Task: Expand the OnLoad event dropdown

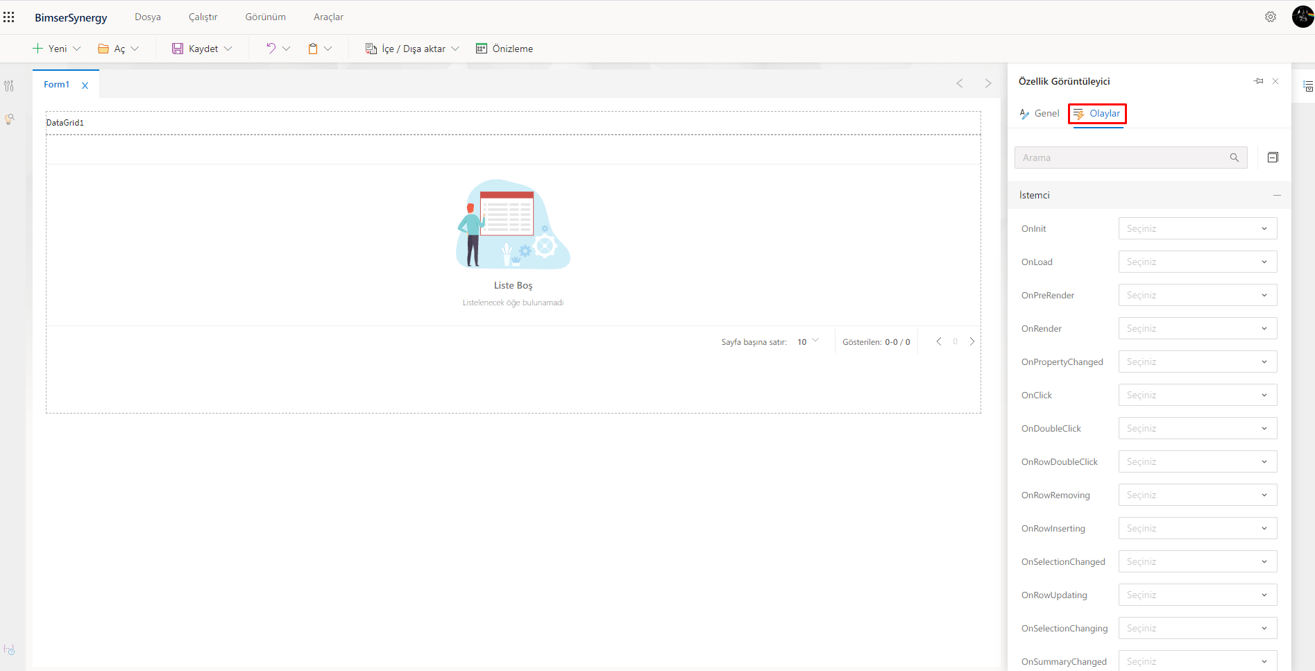Action: pyautogui.click(x=1197, y=262)
